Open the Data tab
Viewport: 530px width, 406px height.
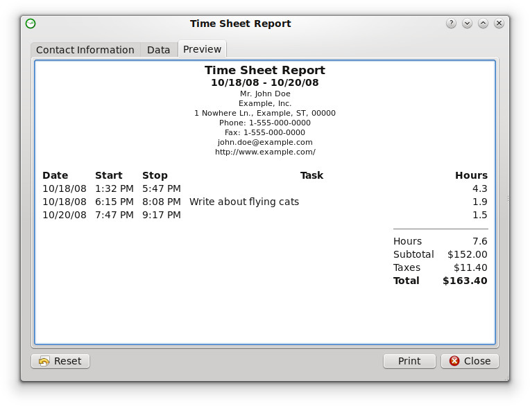point(159,50)
